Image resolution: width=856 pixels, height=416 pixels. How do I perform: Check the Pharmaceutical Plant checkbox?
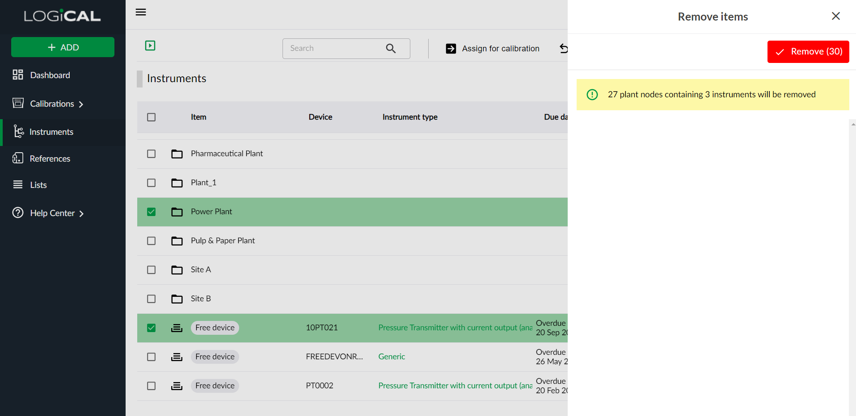(152, 154)
